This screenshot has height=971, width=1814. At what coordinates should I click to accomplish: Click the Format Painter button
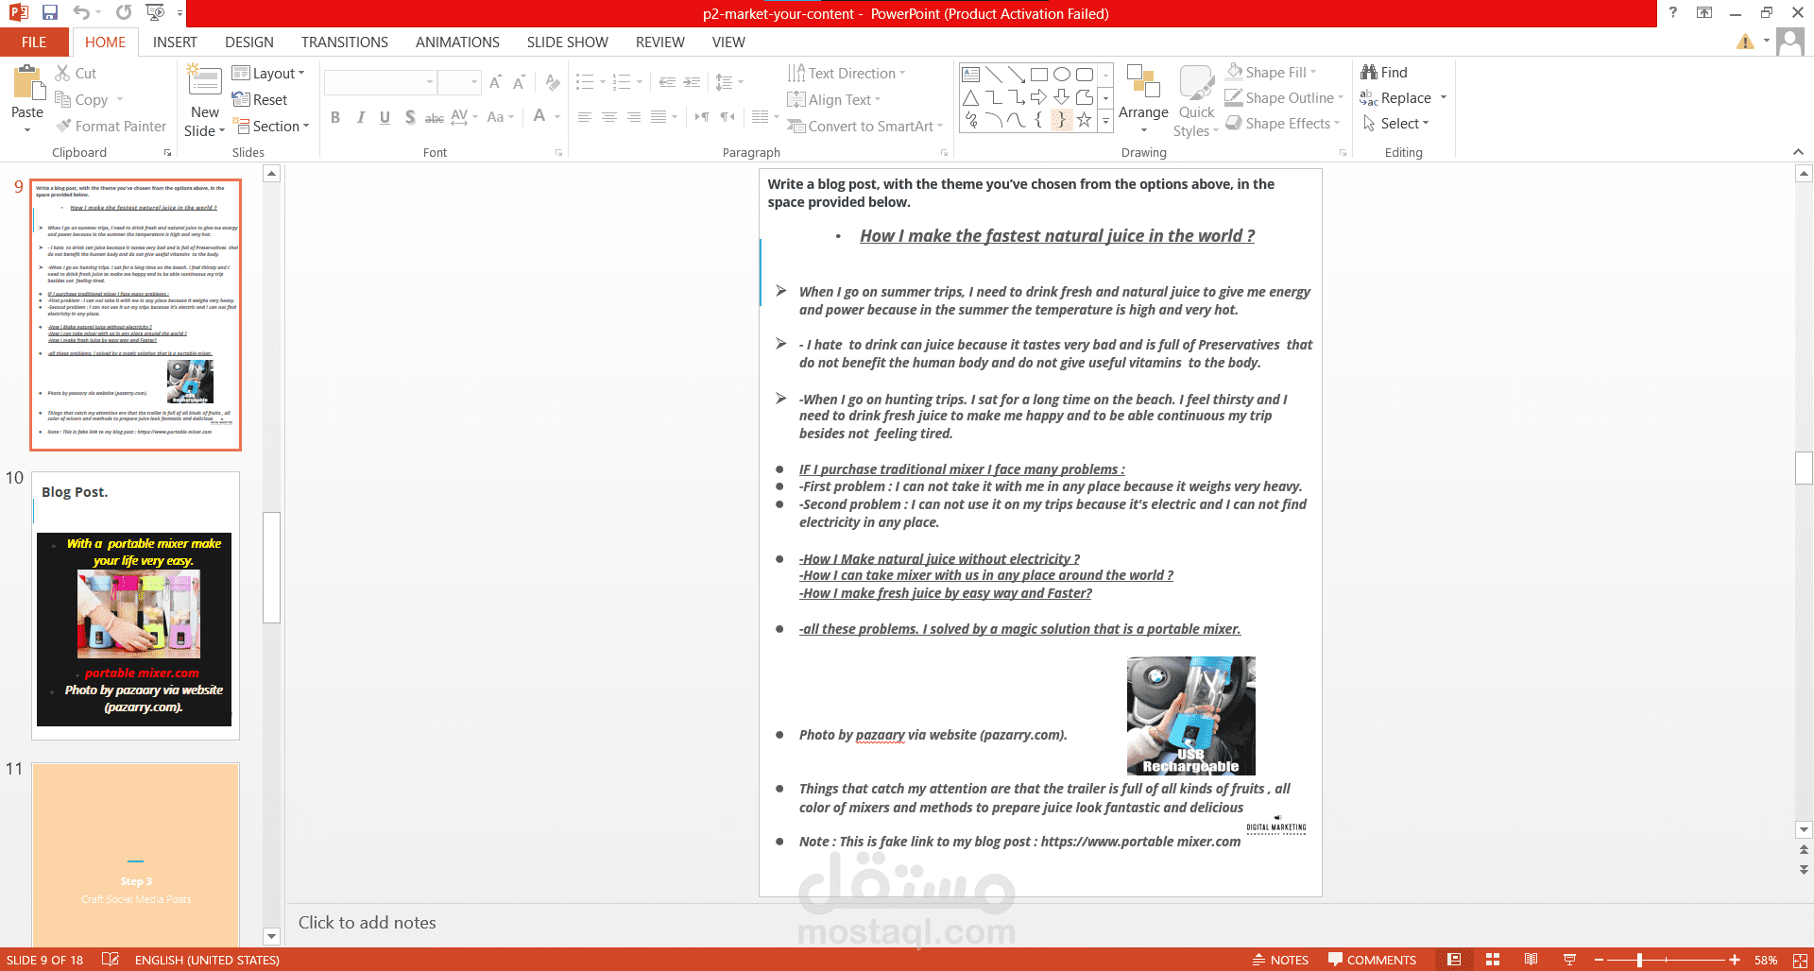[x=111, y=126]
